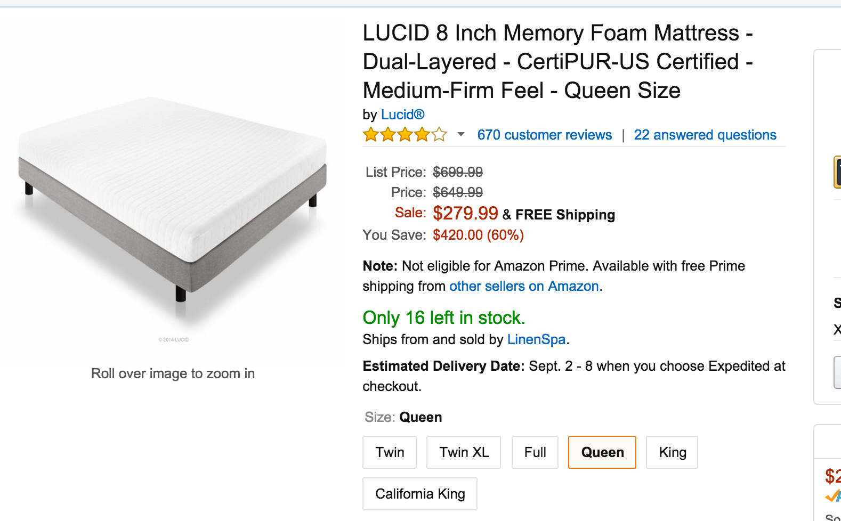The width and height of the screenshot is (841, 521).
Task: Click the four-star rating icons
Action: (405, 135)
